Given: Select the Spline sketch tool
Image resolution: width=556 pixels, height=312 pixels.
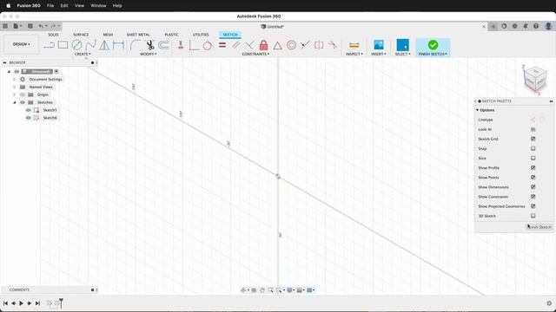Looking at the screenshot, I should (x=90, y=45).
